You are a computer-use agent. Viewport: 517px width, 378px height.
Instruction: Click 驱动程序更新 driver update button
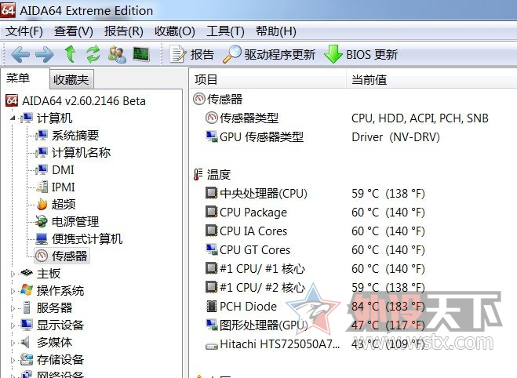[269, 54]
